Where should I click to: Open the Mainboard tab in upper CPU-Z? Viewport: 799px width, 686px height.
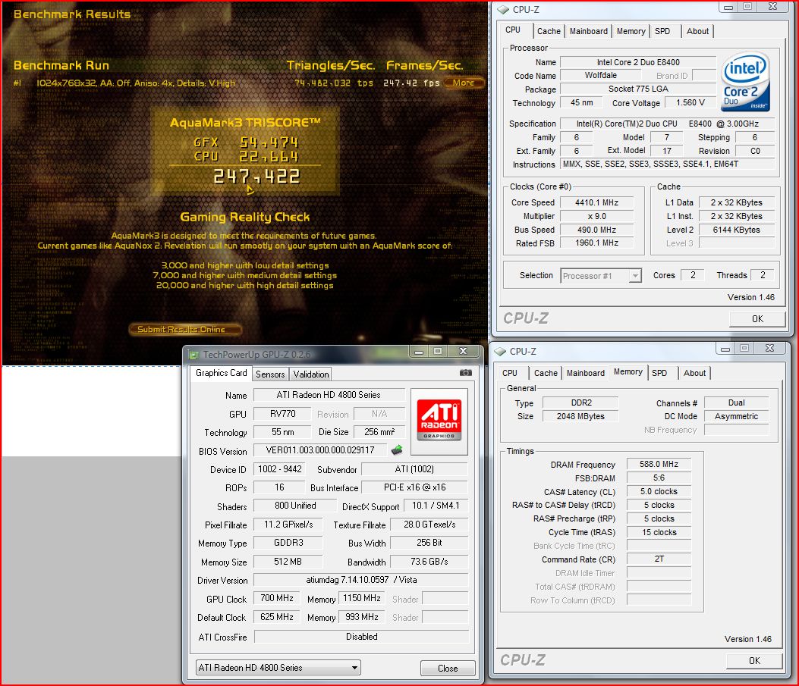[589, 31]
